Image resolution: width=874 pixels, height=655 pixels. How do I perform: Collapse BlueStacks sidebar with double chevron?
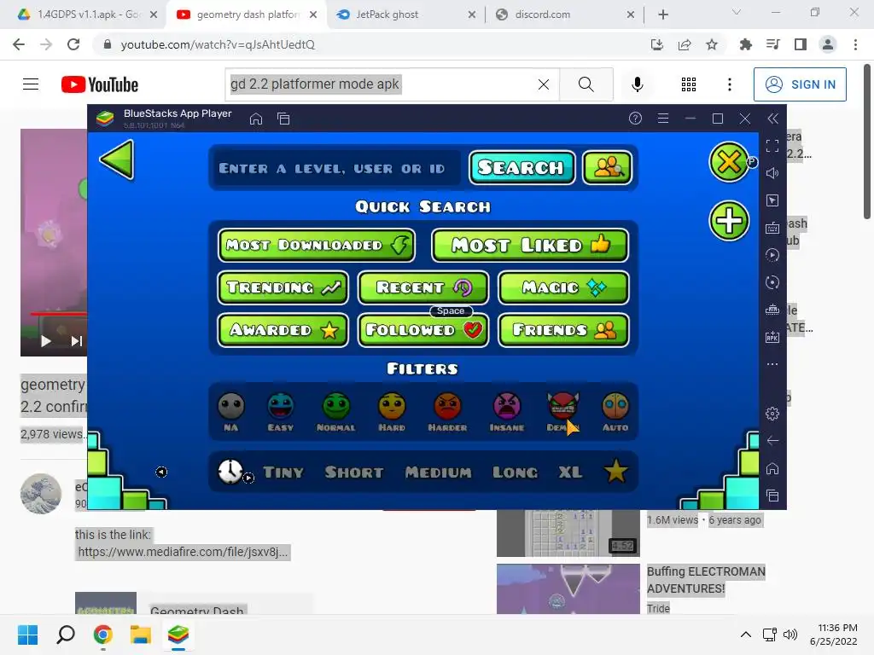click(772, 118)
